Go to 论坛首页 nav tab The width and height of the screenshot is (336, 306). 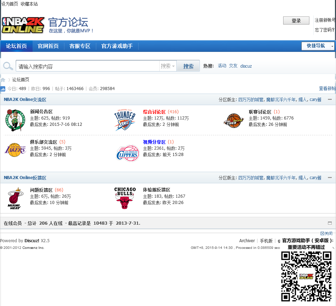(16, 46)
